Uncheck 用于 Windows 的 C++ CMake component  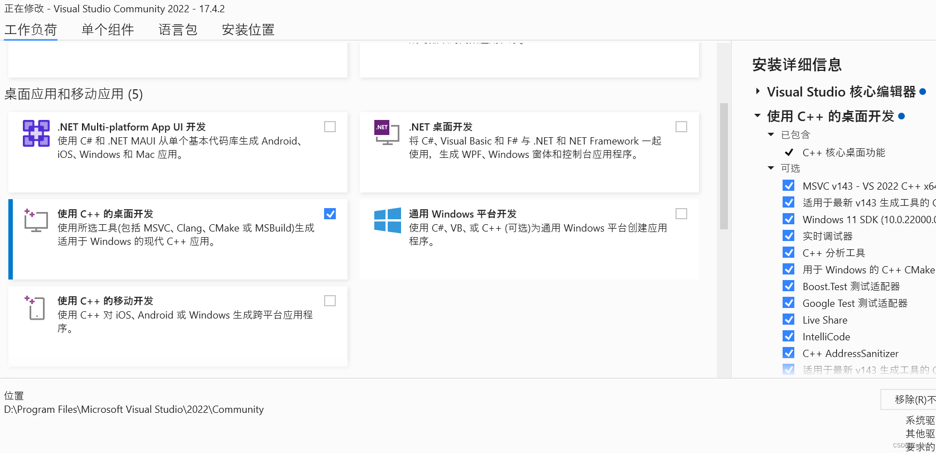pos(789,269)
